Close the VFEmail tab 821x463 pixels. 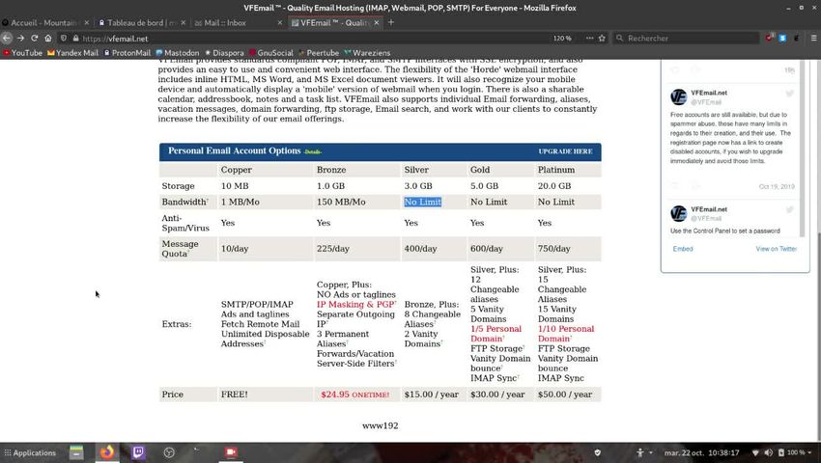[377, 22]
